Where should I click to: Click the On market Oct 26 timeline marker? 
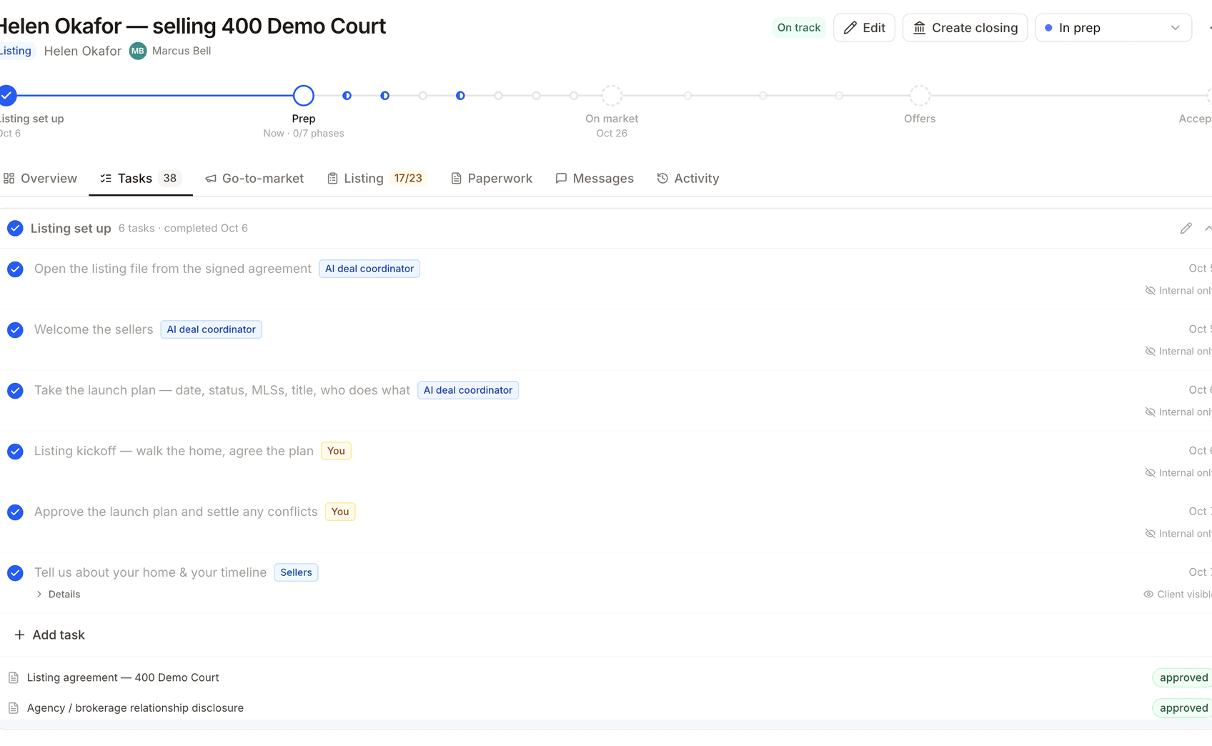click(612, 95)
